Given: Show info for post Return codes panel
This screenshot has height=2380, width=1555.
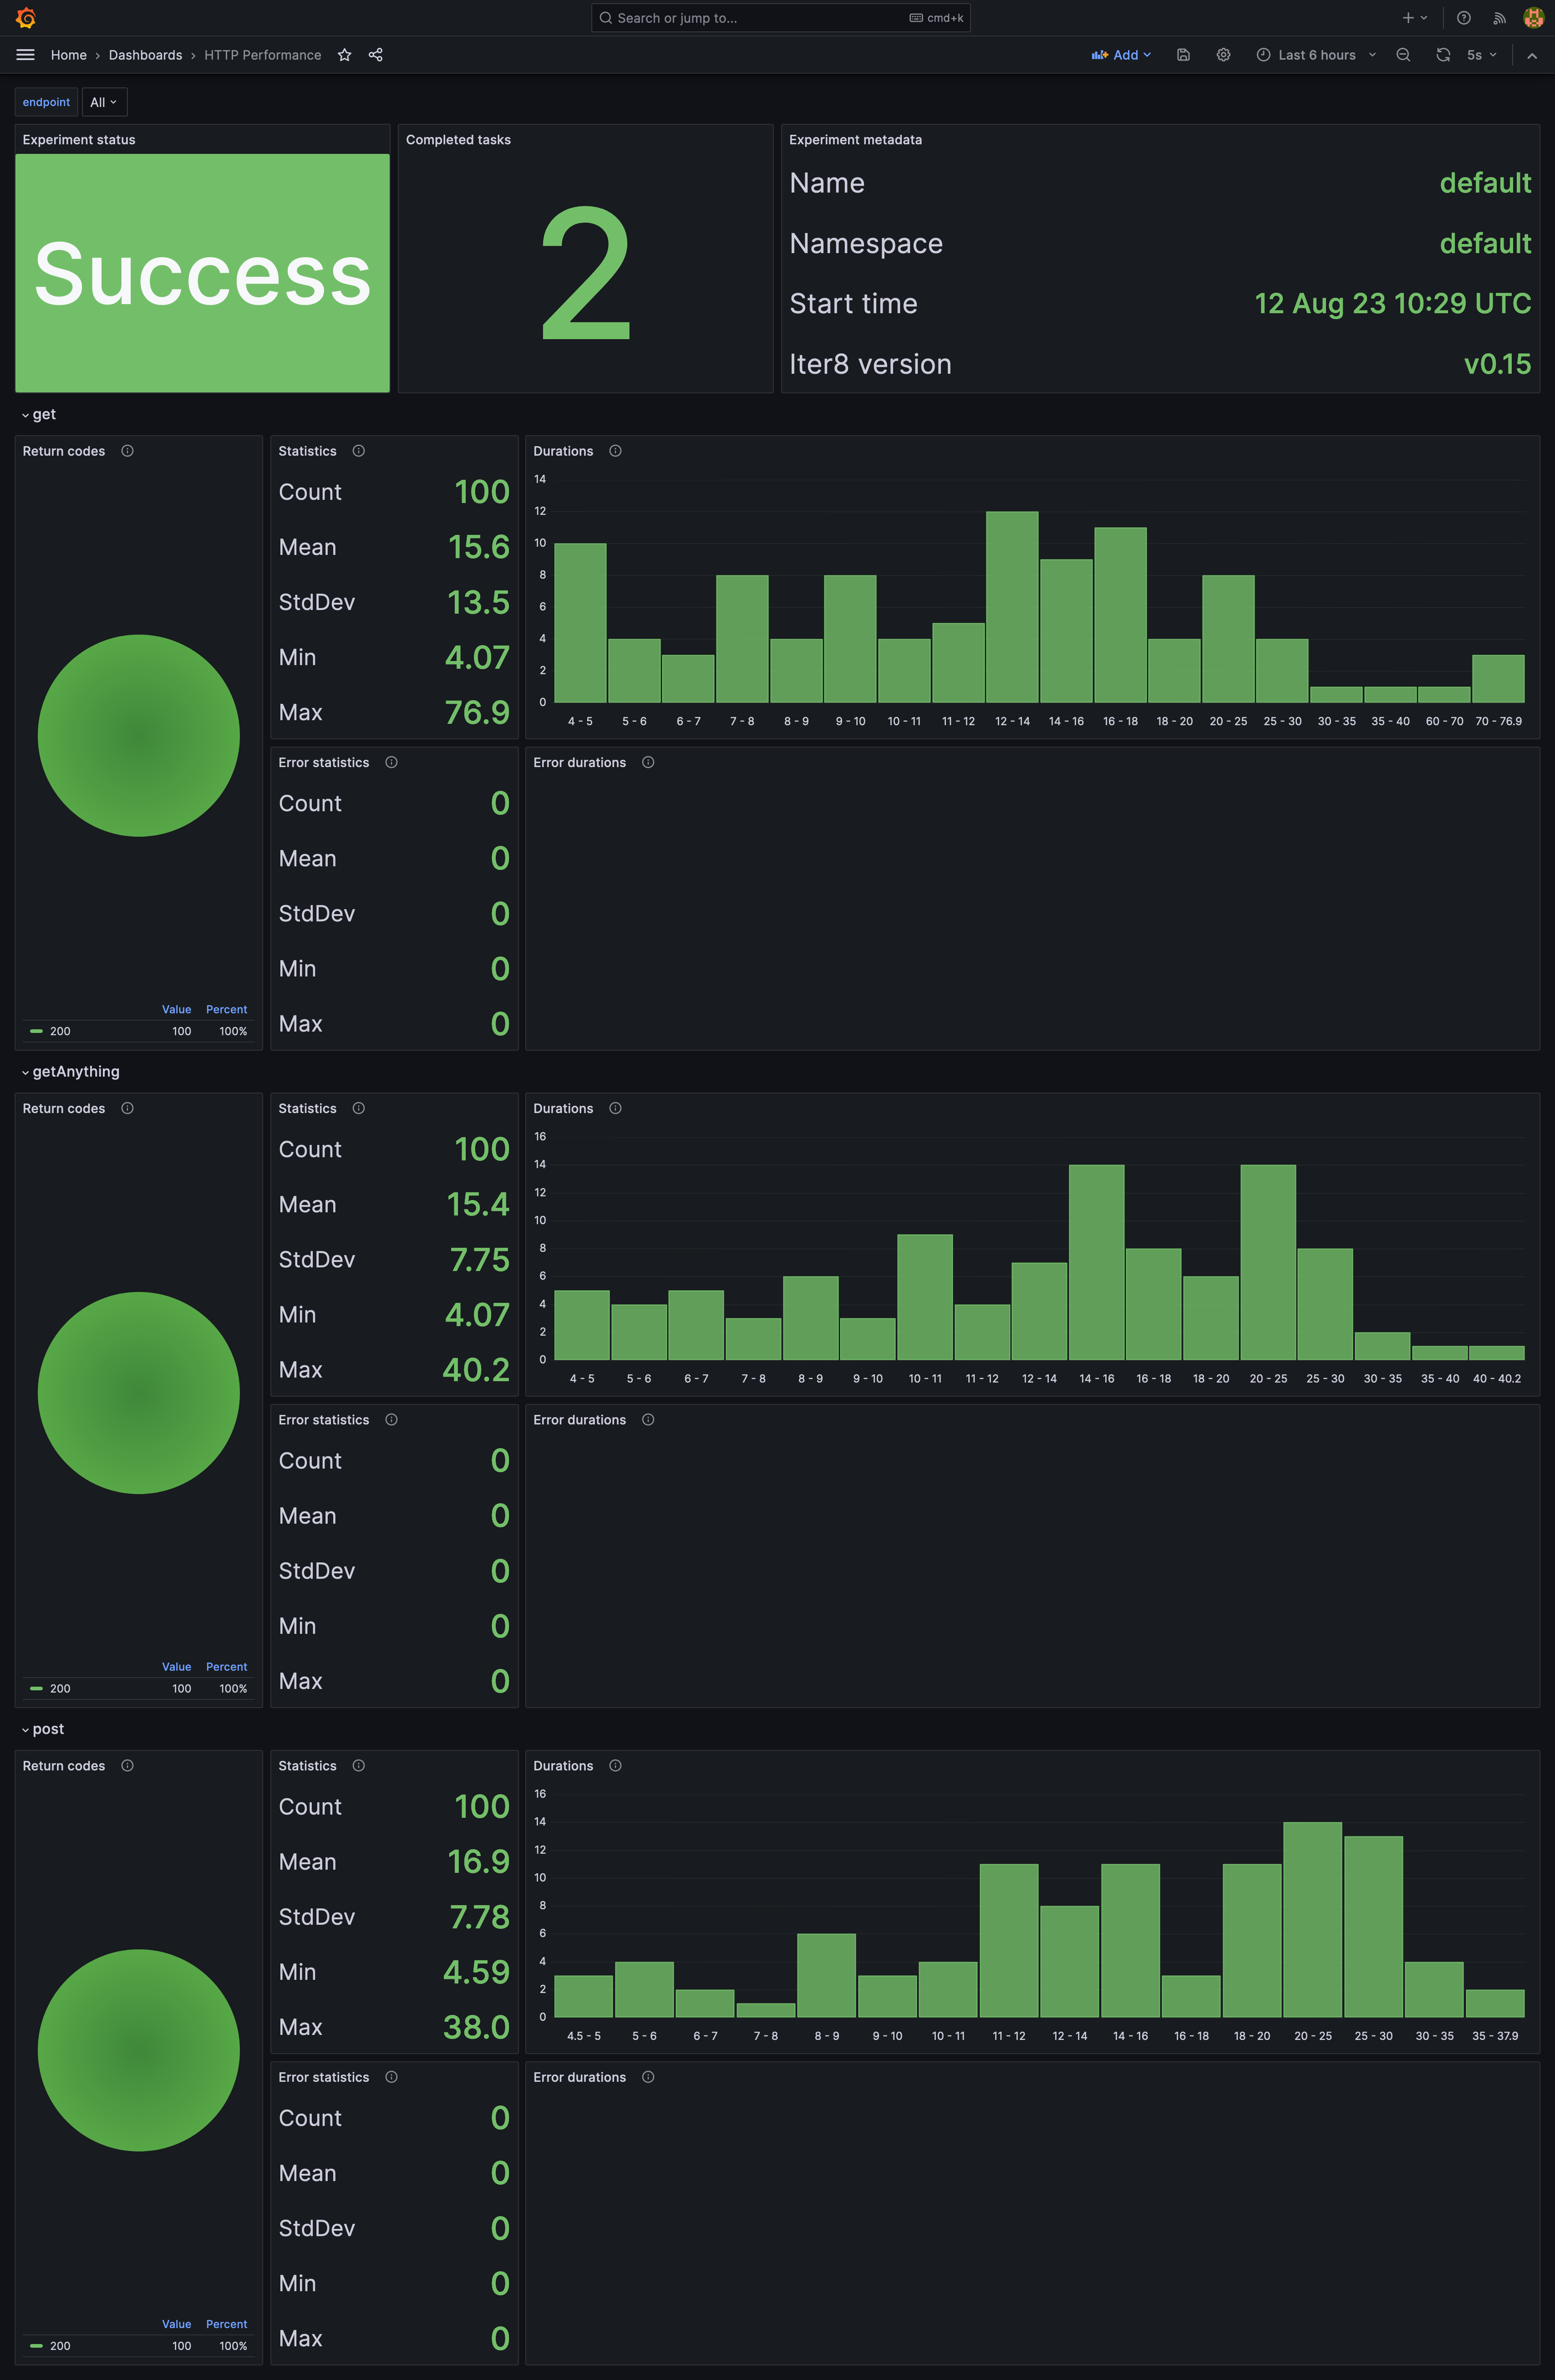Looking at the screenshot, I should [127, 1765].
